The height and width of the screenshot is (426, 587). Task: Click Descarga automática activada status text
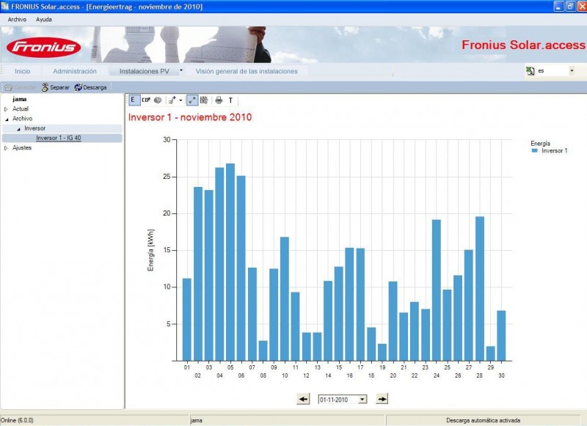click(483, 420)
